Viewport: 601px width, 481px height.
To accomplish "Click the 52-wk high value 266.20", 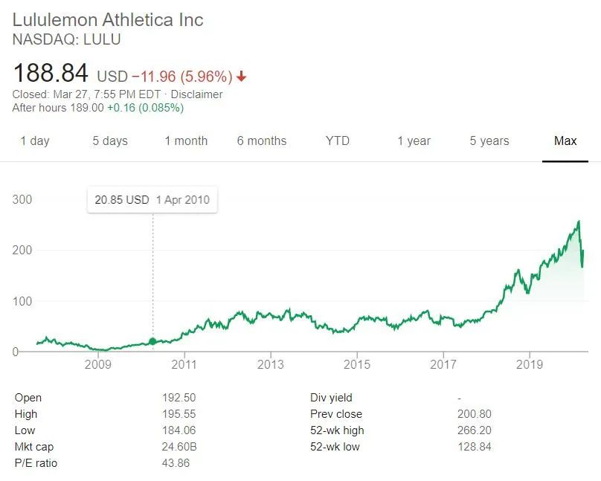I will pos(474,430).
